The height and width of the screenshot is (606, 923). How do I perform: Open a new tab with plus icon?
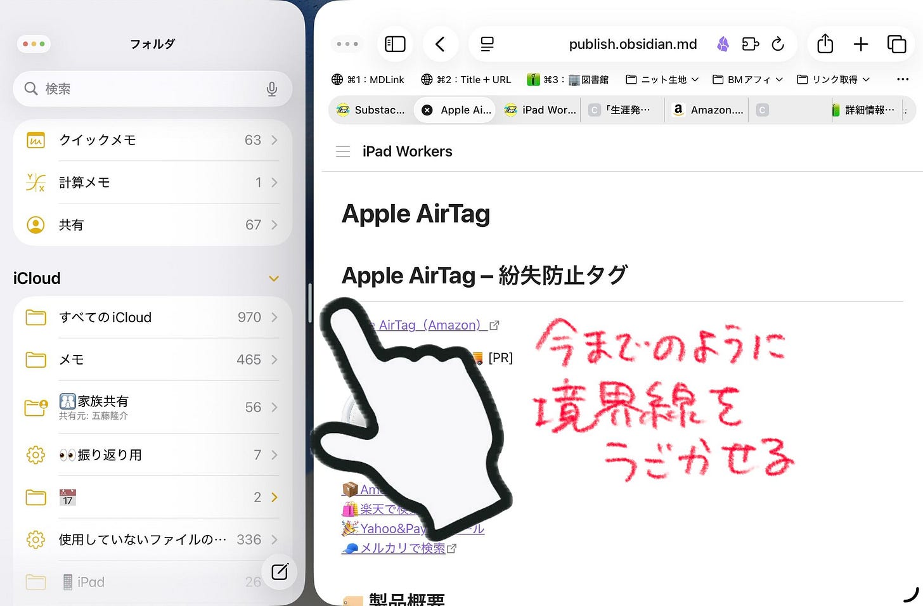tap(860, 44)
